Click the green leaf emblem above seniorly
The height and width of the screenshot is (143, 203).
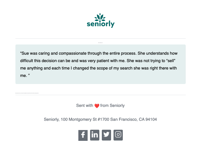coord(100,17)
